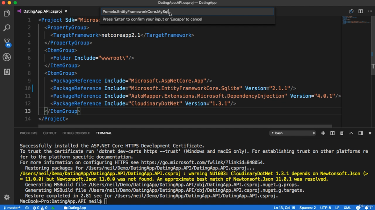Change end-of-line sequence via 'LF'
The width and height of the screenshot is (375, 210).
337,208
